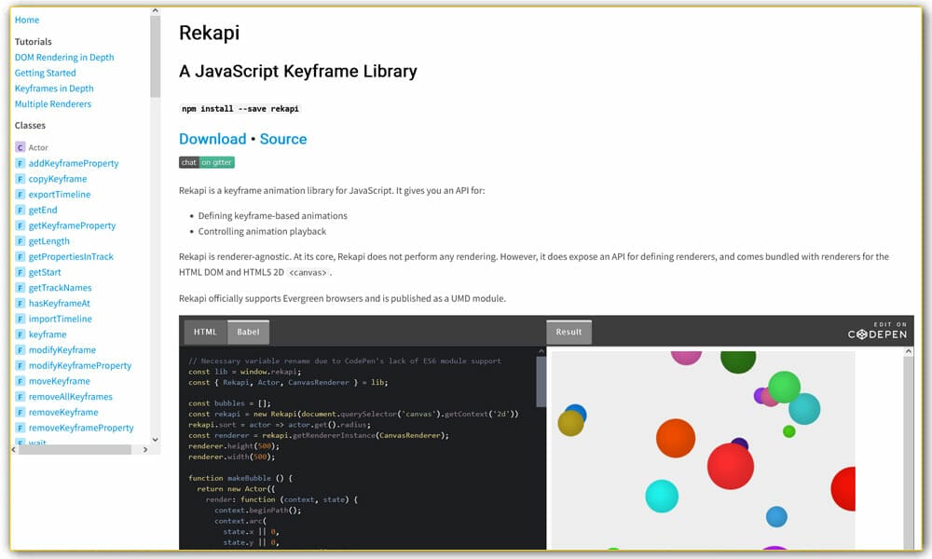This screenshot has width=932, height=559.
Task: Open the Download link
Action: tap(212, 139)
